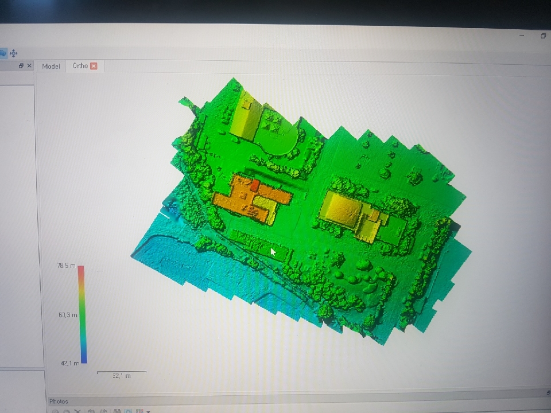Image resolution: width=551 pixels, height=413 pixels.
Task: Close the Ortho tab with red X
Action: tap(94, 65)
